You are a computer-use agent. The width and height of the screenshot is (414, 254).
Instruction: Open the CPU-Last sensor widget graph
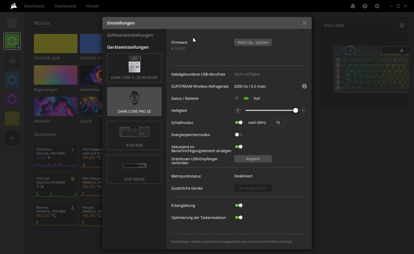[56, 194]
